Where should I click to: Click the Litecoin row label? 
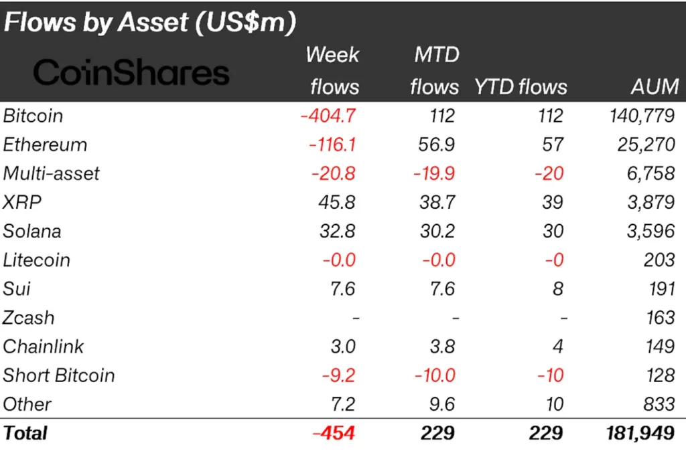coord(36,260)
